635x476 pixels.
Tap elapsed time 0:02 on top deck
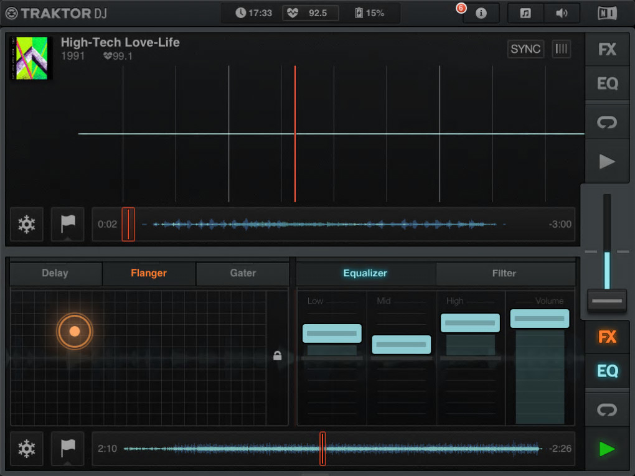click(107, 224)
